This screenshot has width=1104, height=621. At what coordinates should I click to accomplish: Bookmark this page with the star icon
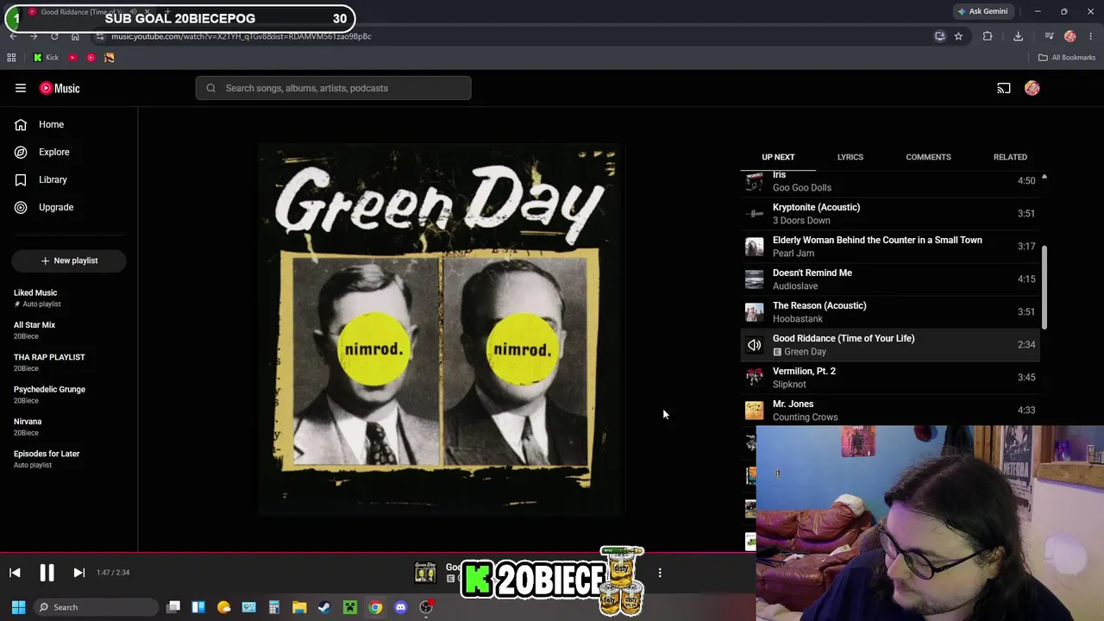pos(958,36)
